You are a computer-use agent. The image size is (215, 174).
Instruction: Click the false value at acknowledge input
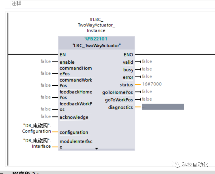tap(46, 116)
